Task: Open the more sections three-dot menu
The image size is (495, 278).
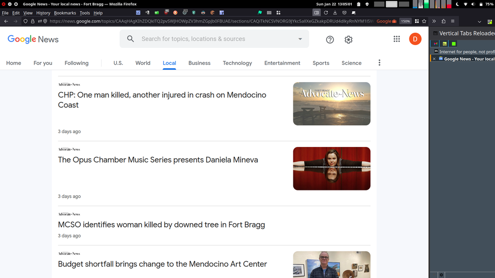Action: pos(380,63)
